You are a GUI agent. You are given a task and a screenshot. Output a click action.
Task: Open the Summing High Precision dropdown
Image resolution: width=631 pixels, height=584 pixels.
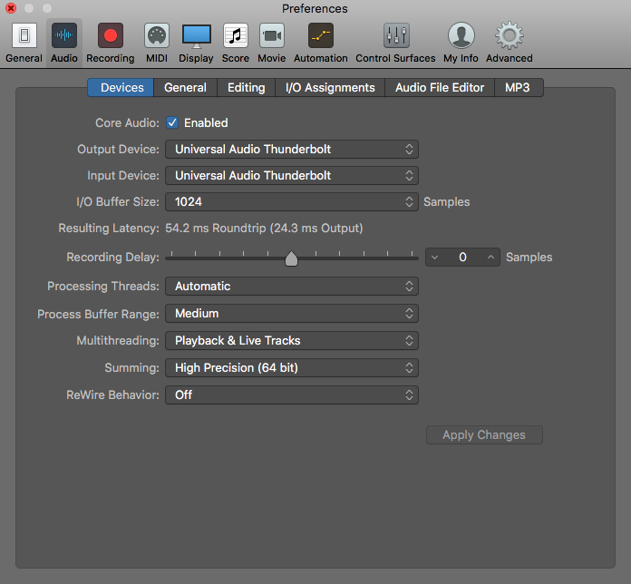[x=291, y=368]
